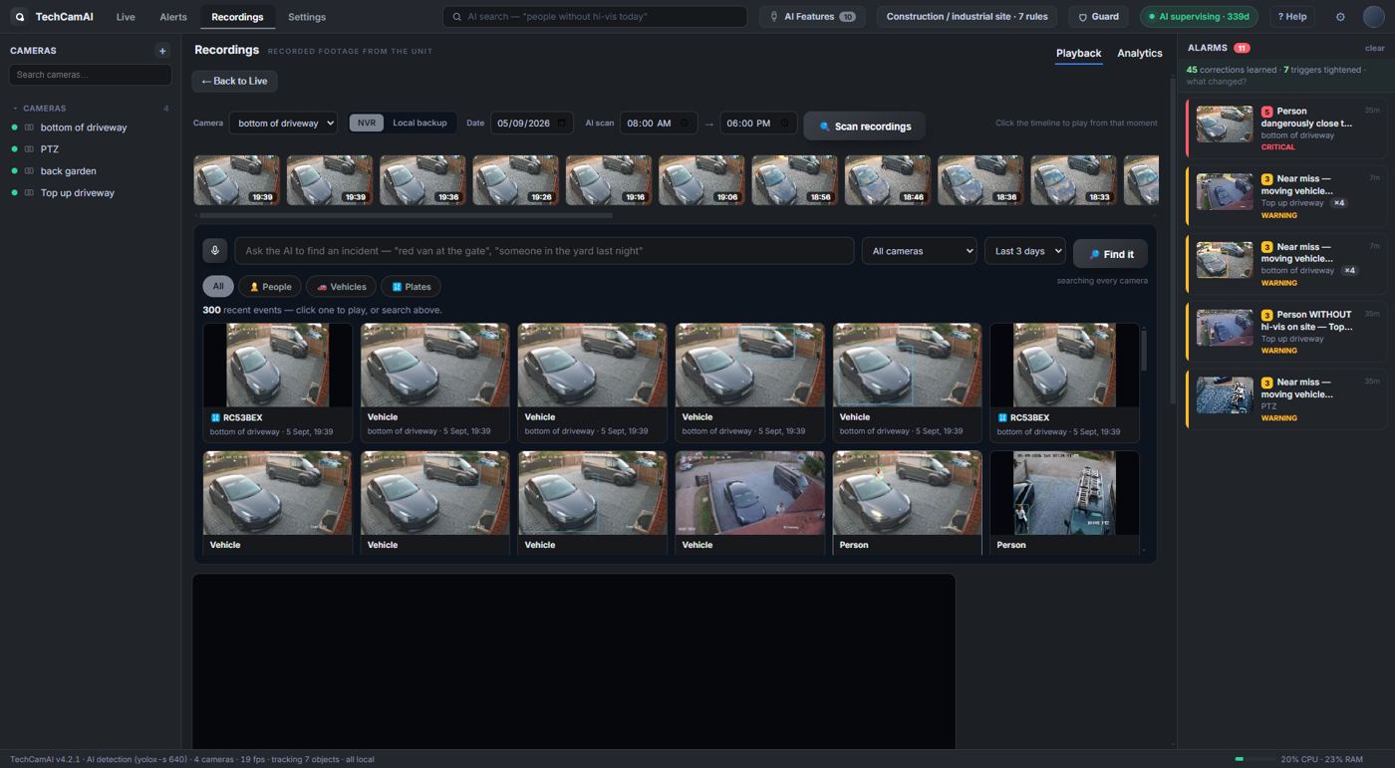
Task: Click the Find it button
Action: click(1110, 254)
